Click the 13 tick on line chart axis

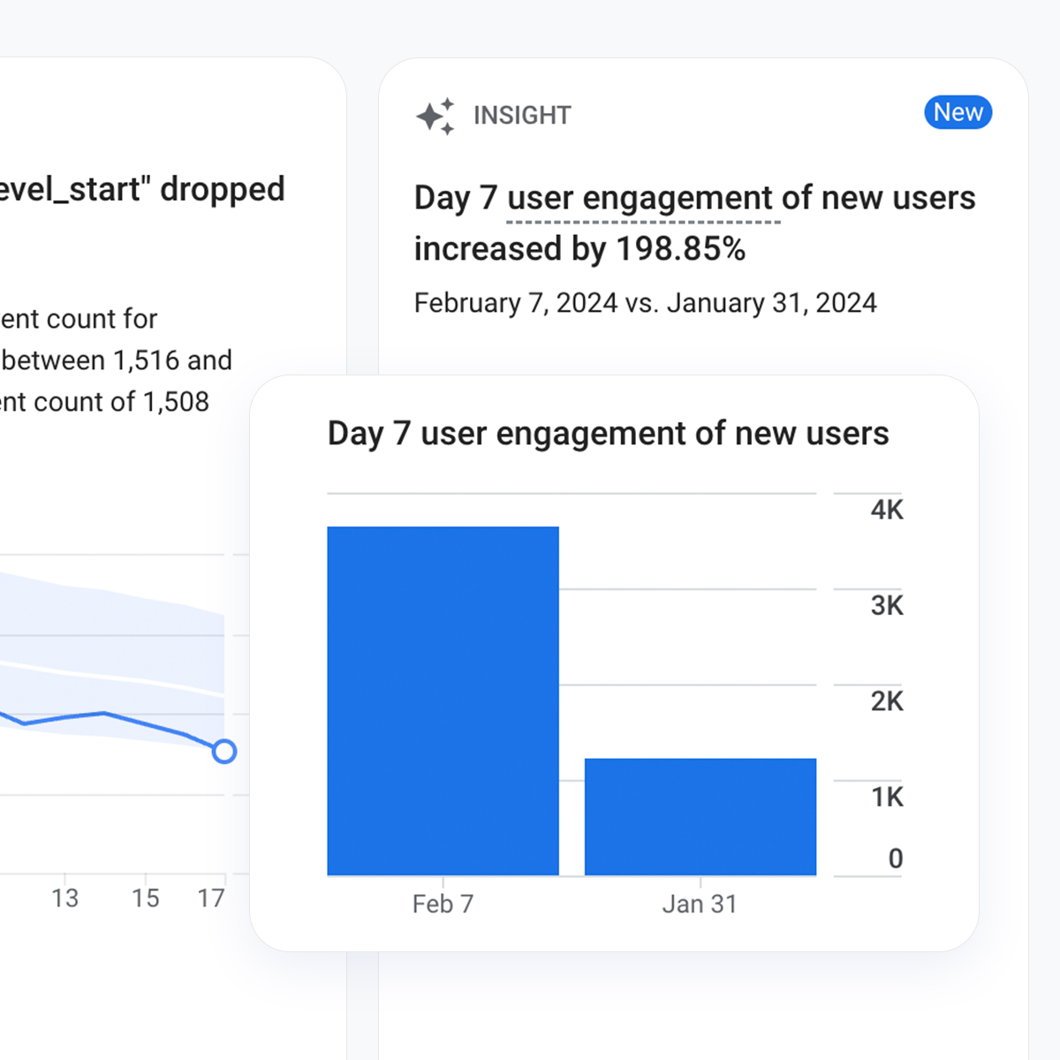tap(64, 898)
